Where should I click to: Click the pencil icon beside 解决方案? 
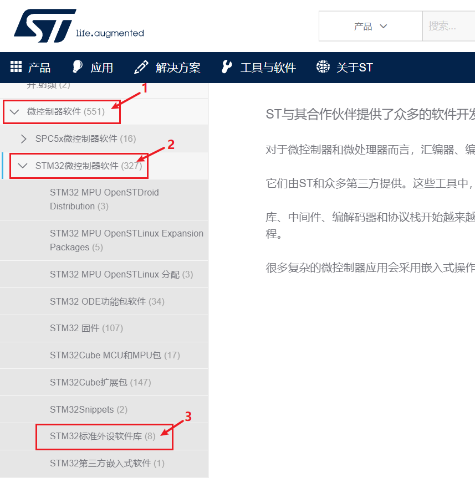141,67
